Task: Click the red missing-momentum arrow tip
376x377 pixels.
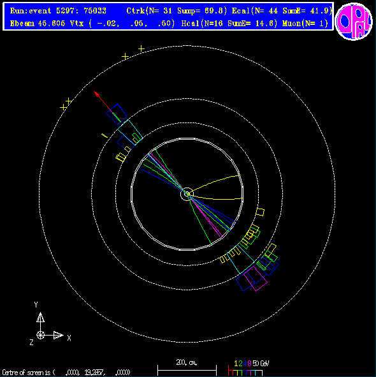Action: point(95,92)
